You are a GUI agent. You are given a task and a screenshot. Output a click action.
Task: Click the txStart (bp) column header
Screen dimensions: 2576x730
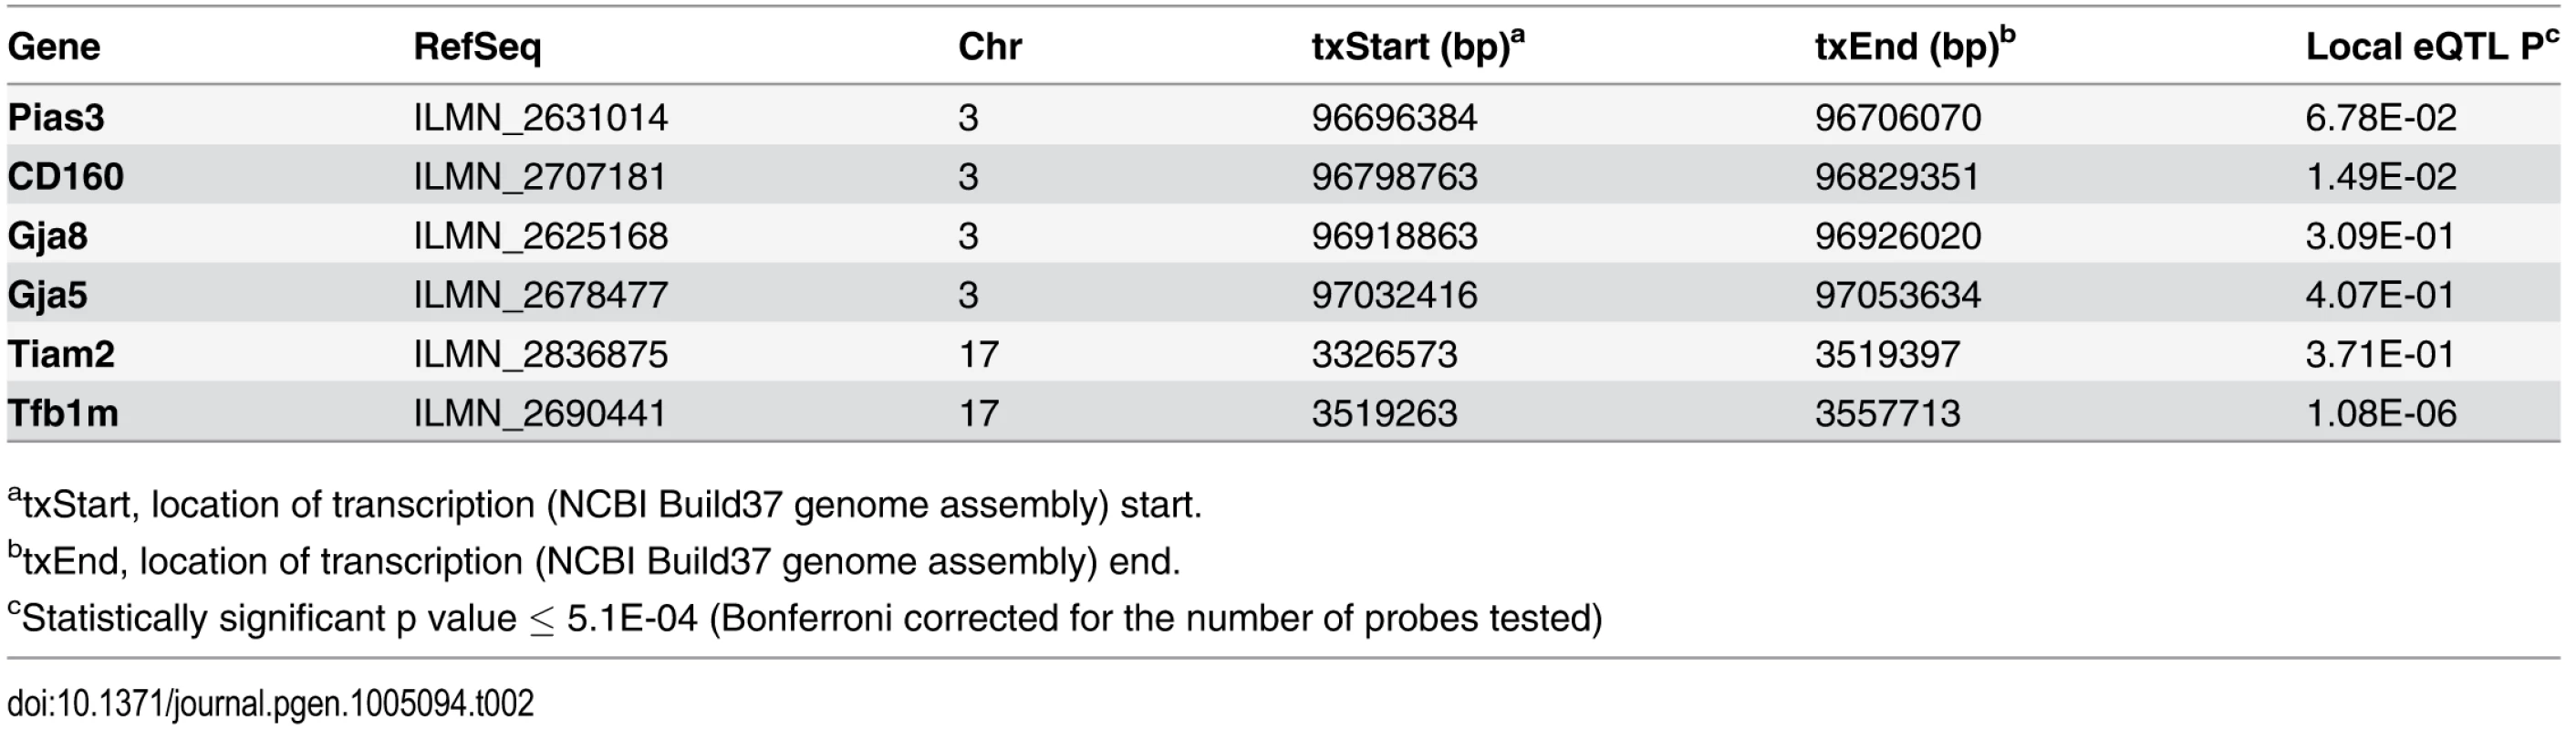[x=1418, y=46]
